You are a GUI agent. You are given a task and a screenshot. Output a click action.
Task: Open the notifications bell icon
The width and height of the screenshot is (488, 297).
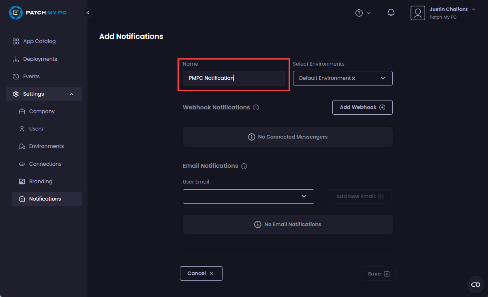click(391, 13)
